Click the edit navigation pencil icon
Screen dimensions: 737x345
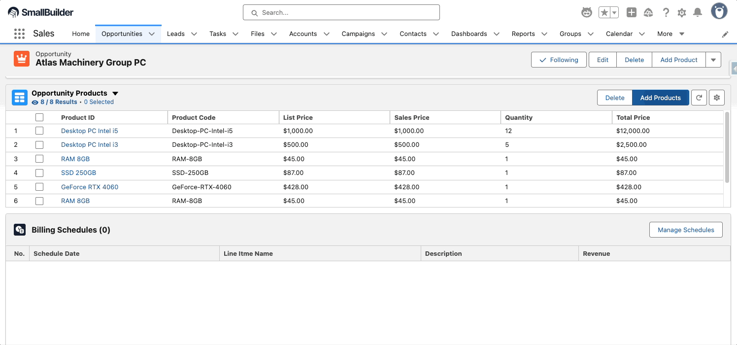pyautogui.click(x=725, y=34)
